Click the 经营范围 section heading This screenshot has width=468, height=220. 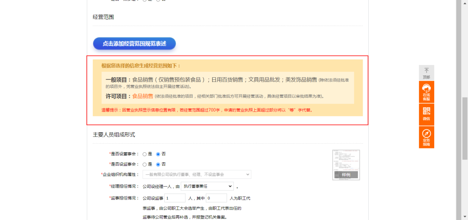tap(103, 17)
